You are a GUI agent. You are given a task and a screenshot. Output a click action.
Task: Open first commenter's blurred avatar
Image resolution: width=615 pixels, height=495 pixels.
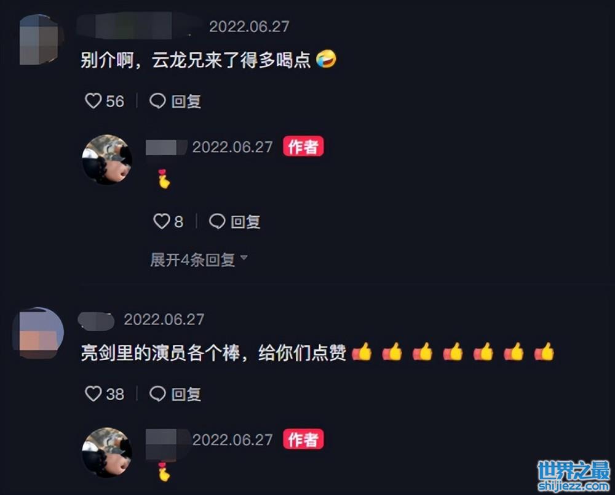pos(39,39)
